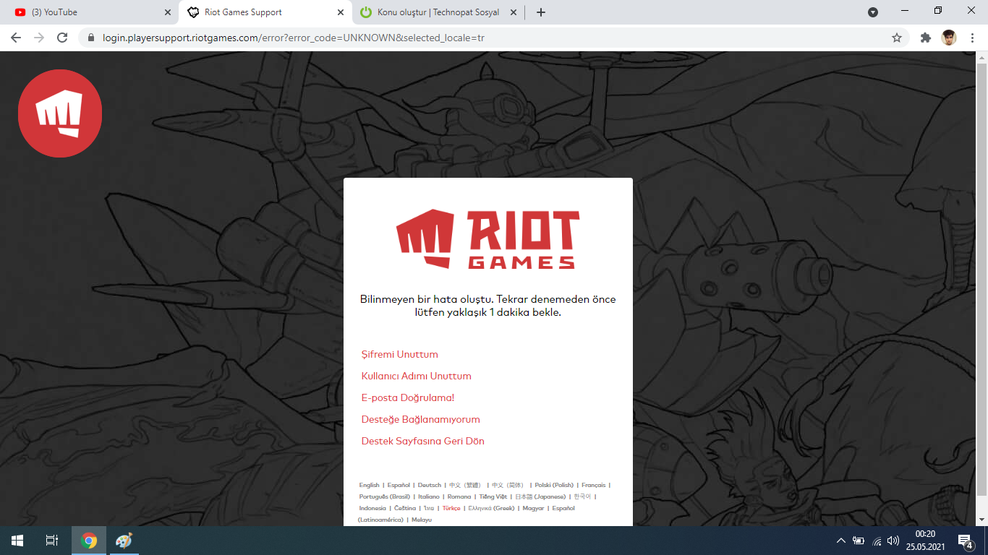Select the 한국어 language link
The width and height of the screenshot is (988, 555).
pos(582,497)
